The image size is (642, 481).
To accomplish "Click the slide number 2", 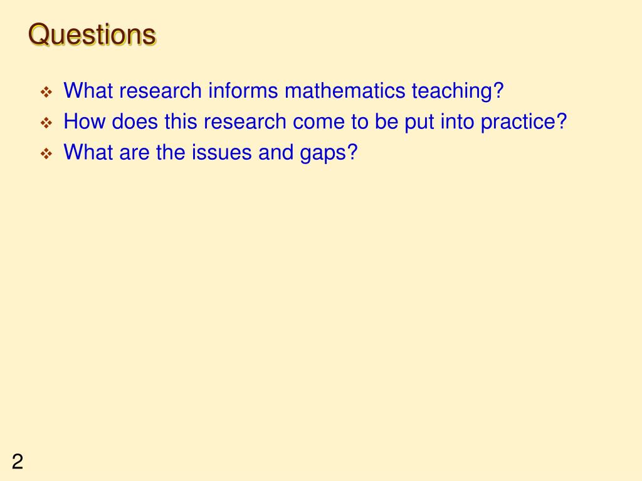I will (x=17, y=462).
